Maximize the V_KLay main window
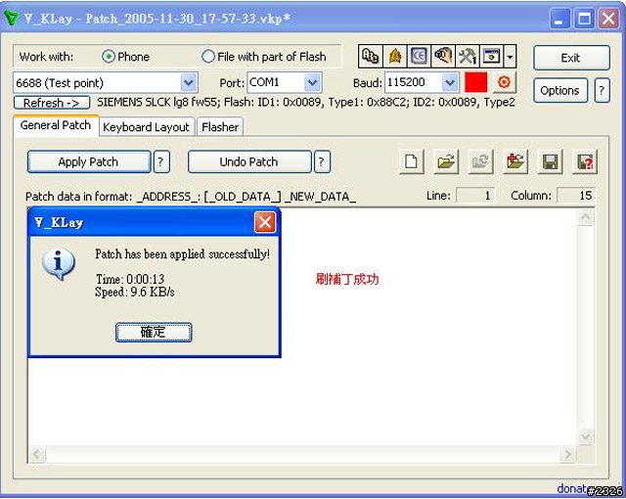This screenshot has height=499, width=626. (x=585, y=19)
